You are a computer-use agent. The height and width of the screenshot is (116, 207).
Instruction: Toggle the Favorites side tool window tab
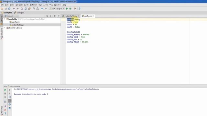point(2,111)
